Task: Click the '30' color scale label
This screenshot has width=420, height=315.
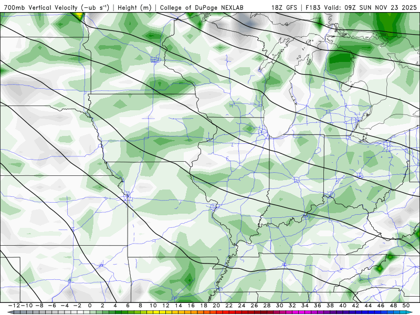Action: pos(279,306)
